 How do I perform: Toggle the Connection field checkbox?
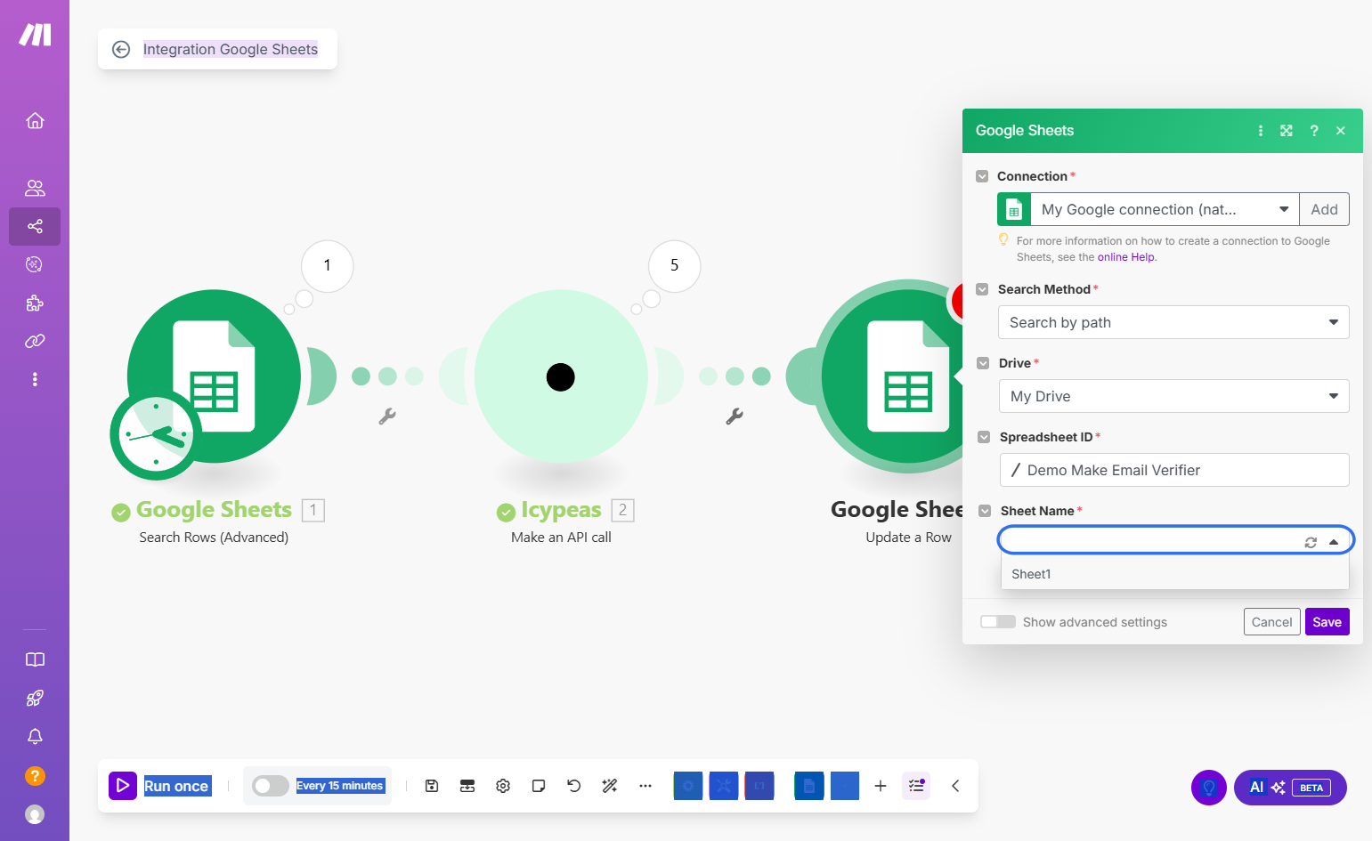pos(982,176)
